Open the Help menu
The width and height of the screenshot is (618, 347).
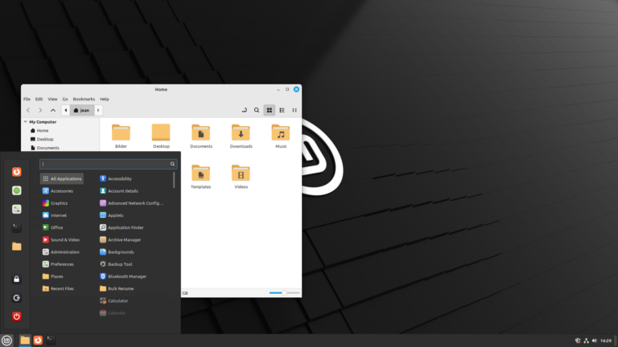tap(105, 99)
